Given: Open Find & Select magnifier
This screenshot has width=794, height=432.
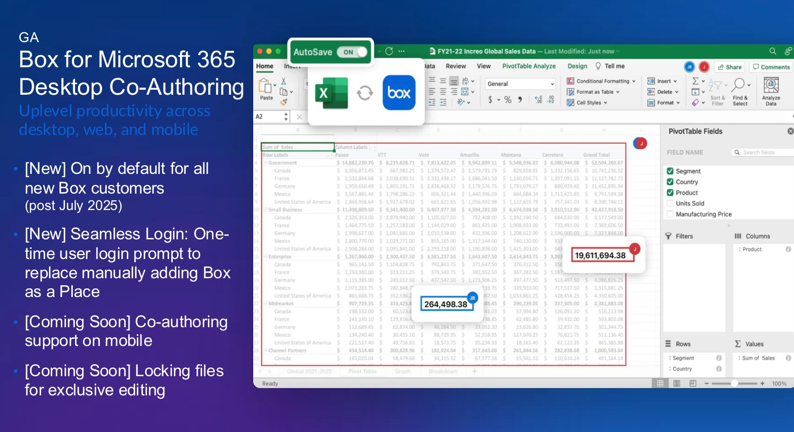Looking at the screenshot, I should click(739, 85).
